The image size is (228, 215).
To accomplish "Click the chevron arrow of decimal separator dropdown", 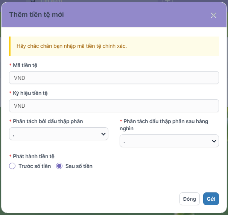I will click(x=103, y=134).
